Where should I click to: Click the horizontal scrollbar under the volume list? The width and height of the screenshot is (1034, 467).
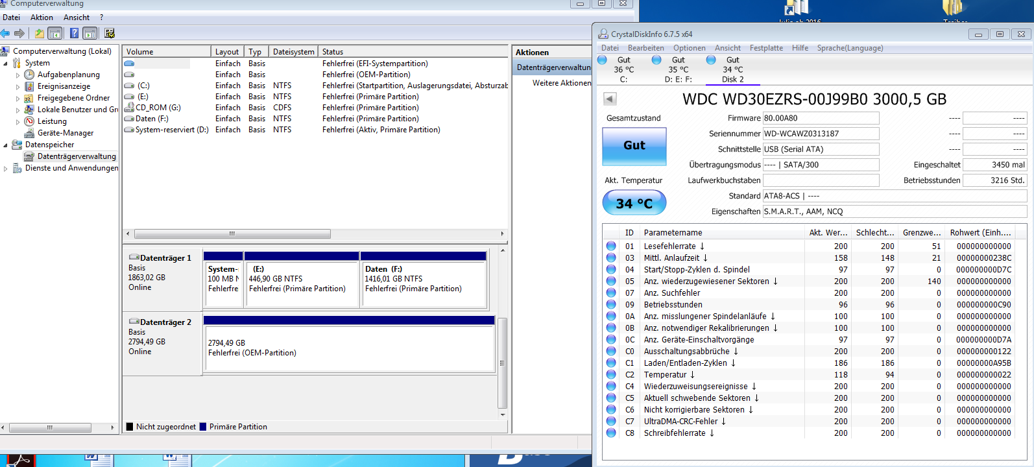(232, 233)
